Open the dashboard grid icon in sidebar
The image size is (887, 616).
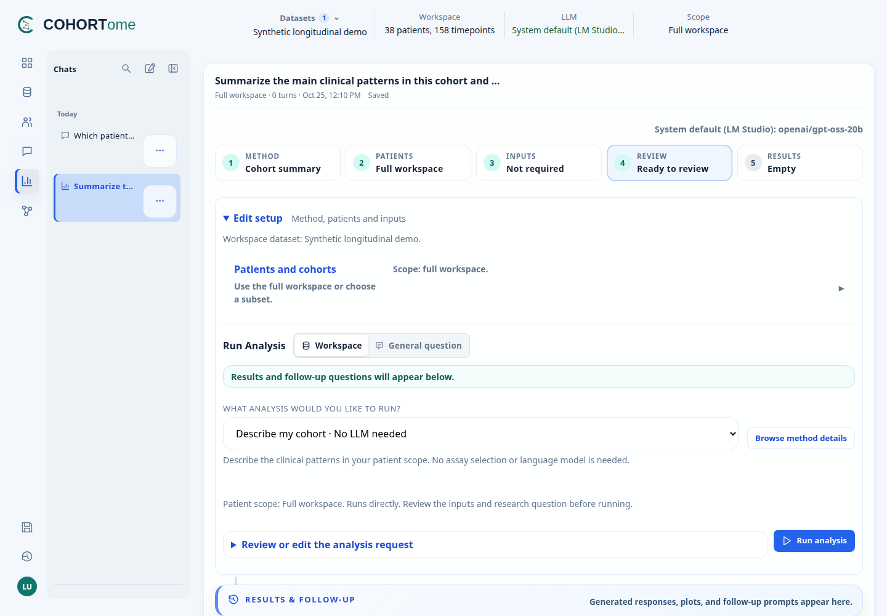coord(27,63)
